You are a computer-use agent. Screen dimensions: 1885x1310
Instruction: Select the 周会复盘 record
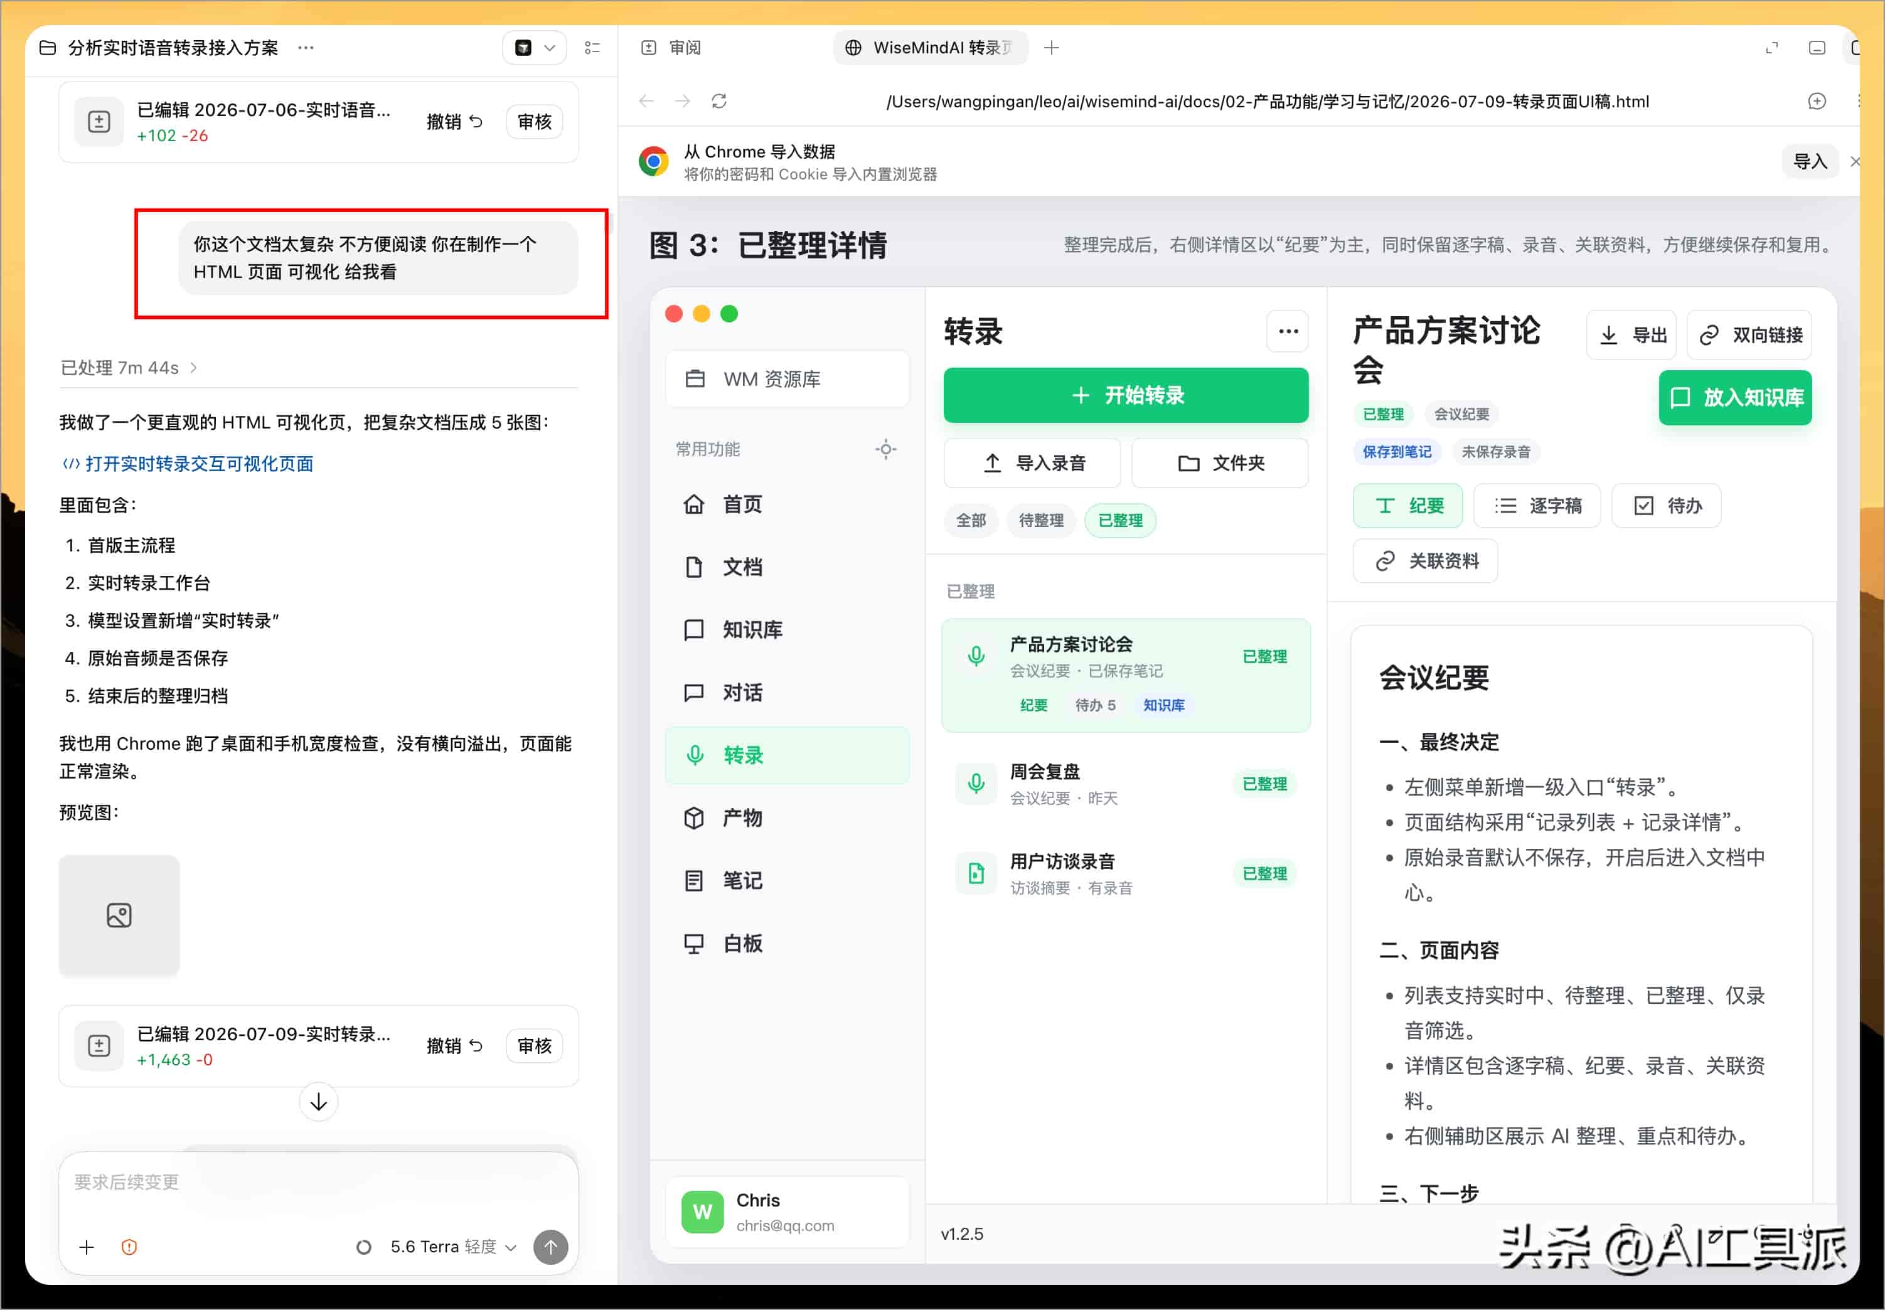click(x=1126, y=784)
